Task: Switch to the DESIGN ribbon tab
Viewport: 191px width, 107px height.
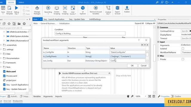Action: [x=11, y=2]
